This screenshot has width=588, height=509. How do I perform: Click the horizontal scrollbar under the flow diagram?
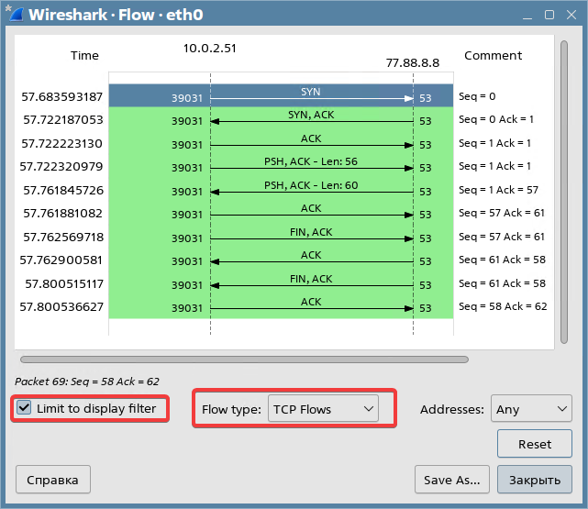tap(244, 360)
